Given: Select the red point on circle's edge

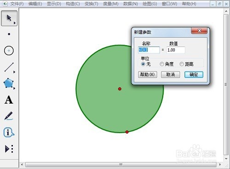Looking at the screenshot, I should (127, 132).
